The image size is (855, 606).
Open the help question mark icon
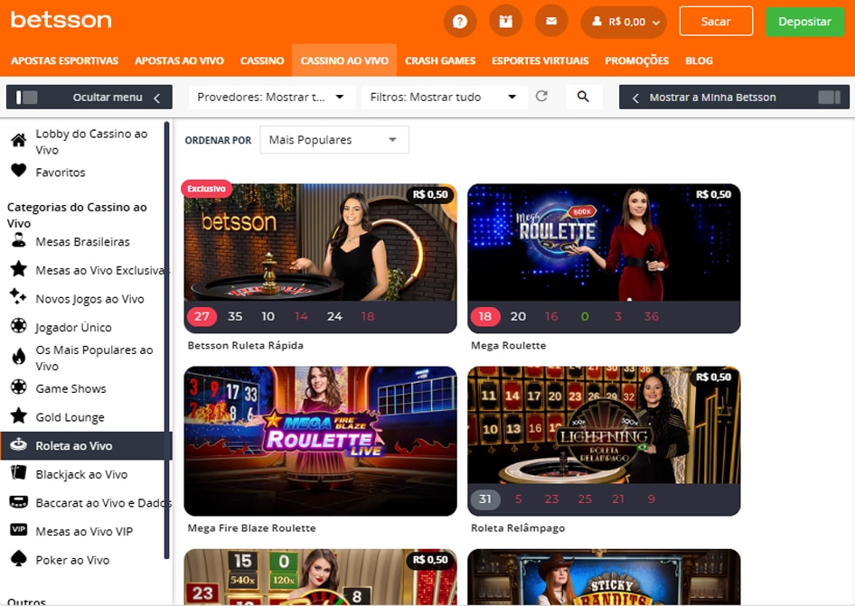(x=459, y=21)
